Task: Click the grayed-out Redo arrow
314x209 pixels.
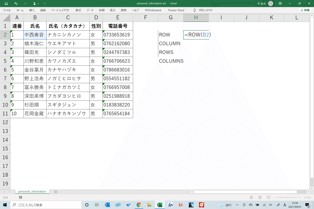Action: point(25,3)
